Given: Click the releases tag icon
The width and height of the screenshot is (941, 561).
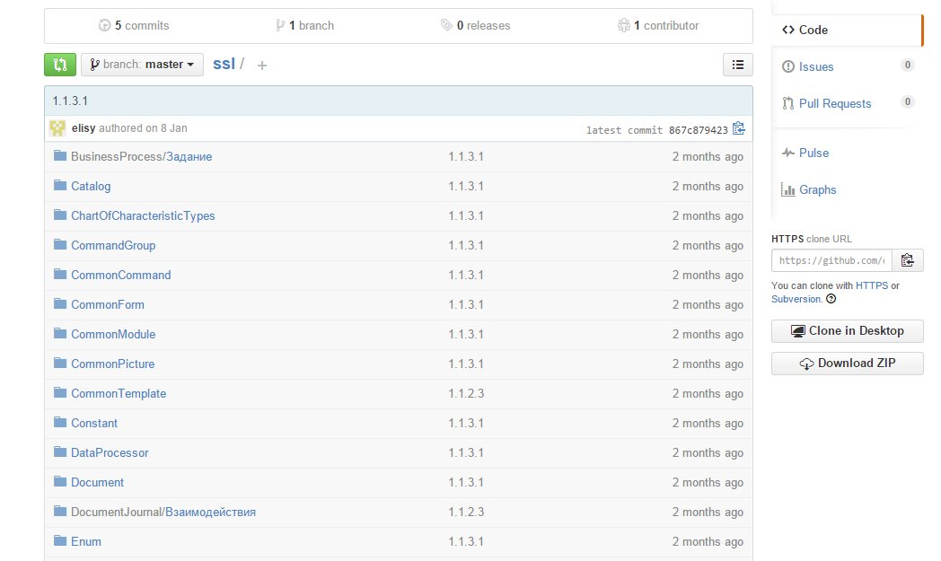Looking at the screenshot, I should click(446, 25).
